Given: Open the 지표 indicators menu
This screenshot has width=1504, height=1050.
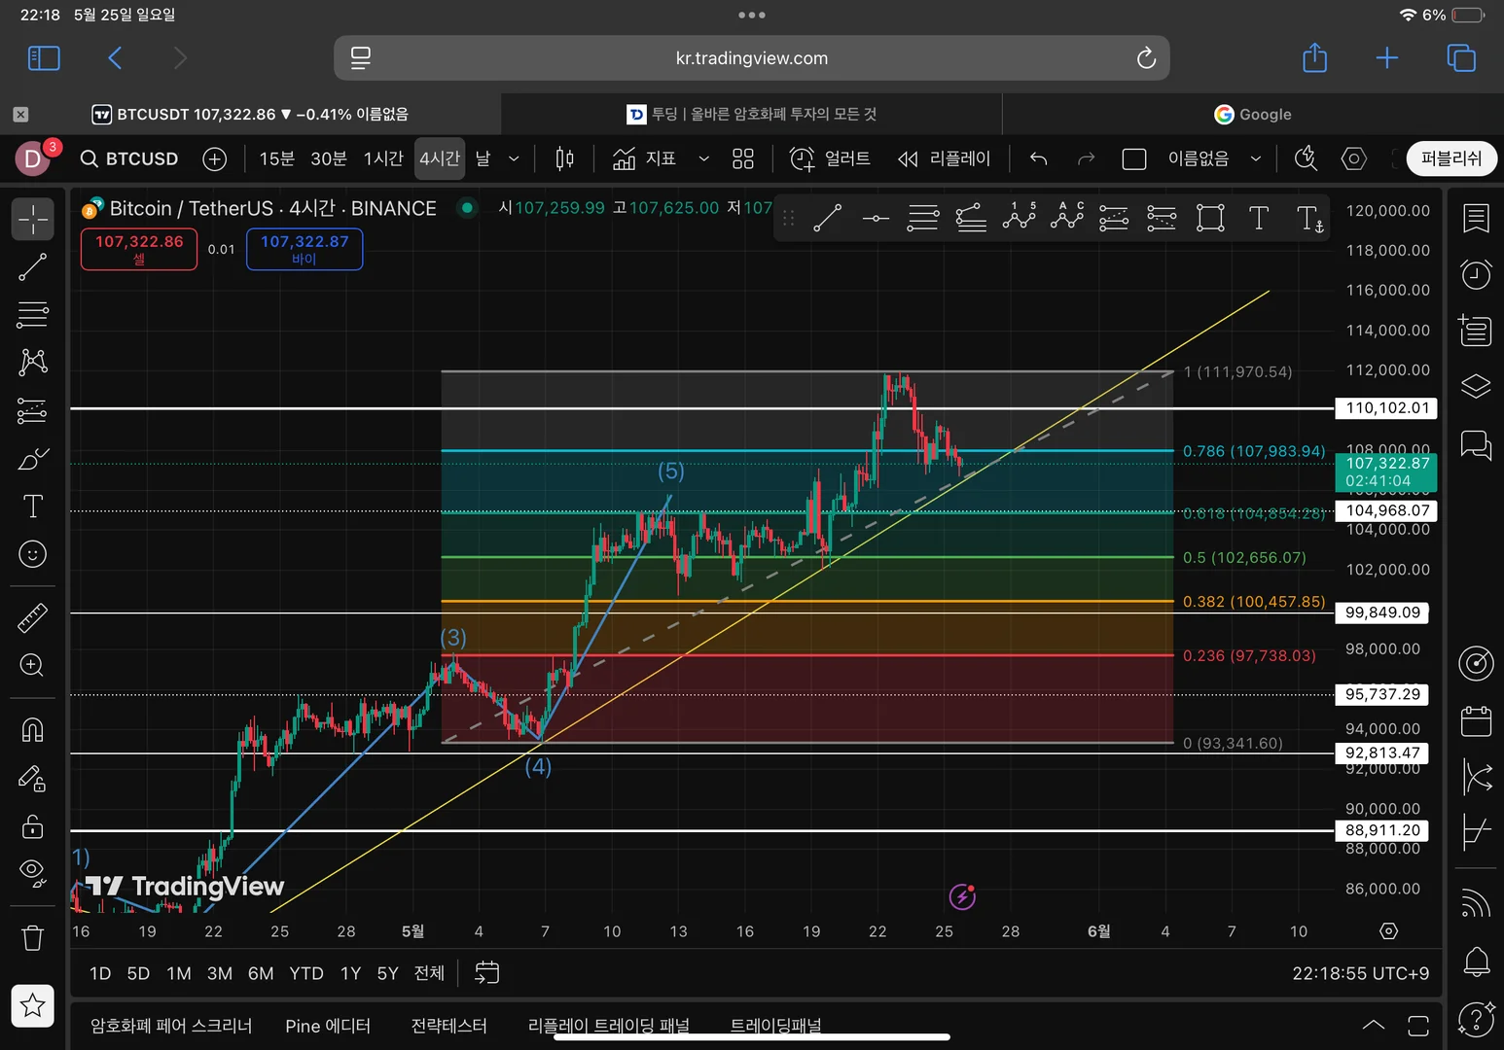Looking at the screenshot, I should 645,158.
